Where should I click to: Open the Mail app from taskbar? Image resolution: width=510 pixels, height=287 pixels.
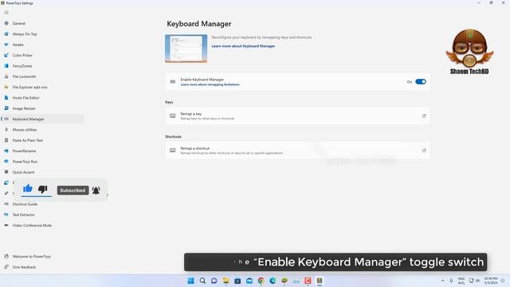(249, 281)
